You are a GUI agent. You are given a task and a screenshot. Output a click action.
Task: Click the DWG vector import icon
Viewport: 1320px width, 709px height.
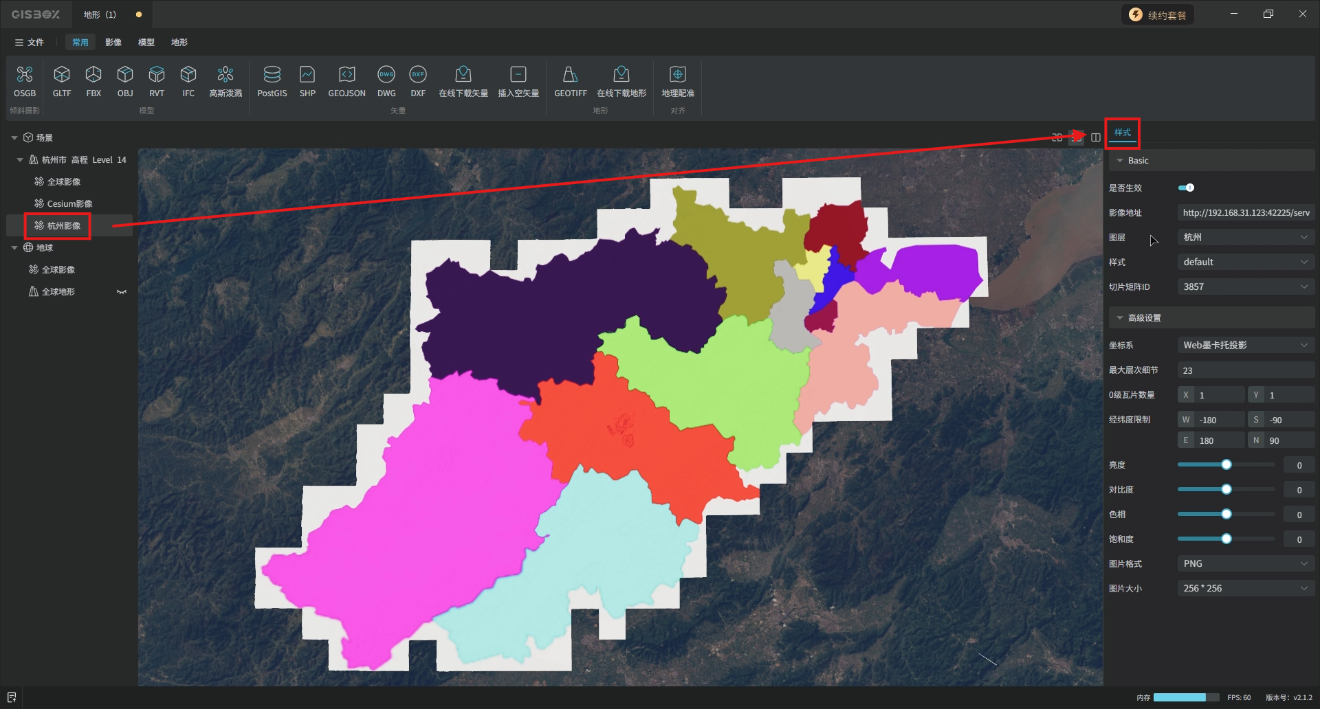click(386, 74)
